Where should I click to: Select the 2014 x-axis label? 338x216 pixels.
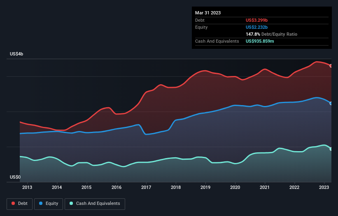pos(57,187)
